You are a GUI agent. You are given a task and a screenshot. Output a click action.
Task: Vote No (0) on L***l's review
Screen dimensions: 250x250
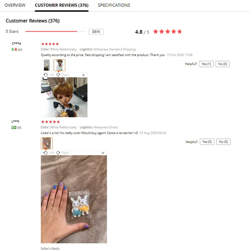(223, 142)
